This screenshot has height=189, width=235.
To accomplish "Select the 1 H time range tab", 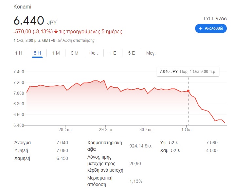I will [19, 53].
